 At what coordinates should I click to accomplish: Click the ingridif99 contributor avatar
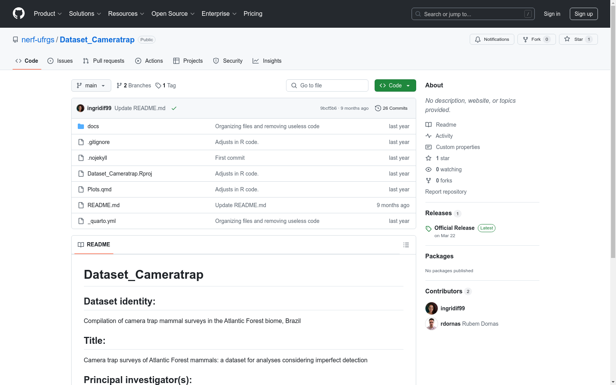tap(432, 308)
